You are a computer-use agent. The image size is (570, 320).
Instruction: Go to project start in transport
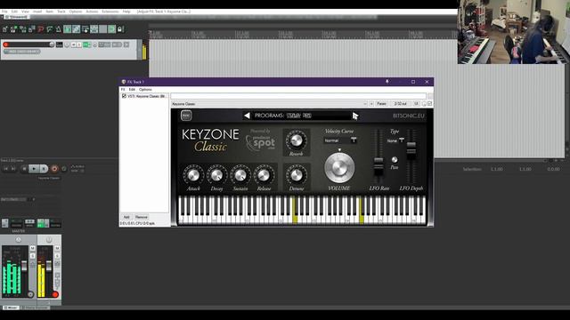[6, 169]
